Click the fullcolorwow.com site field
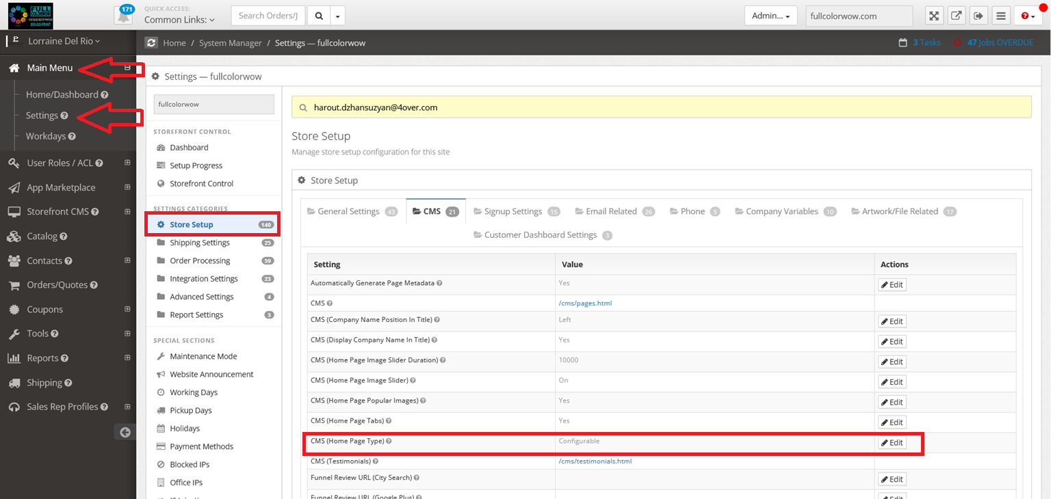Viewport: 1051px width, 499px height. pos(858,16)
